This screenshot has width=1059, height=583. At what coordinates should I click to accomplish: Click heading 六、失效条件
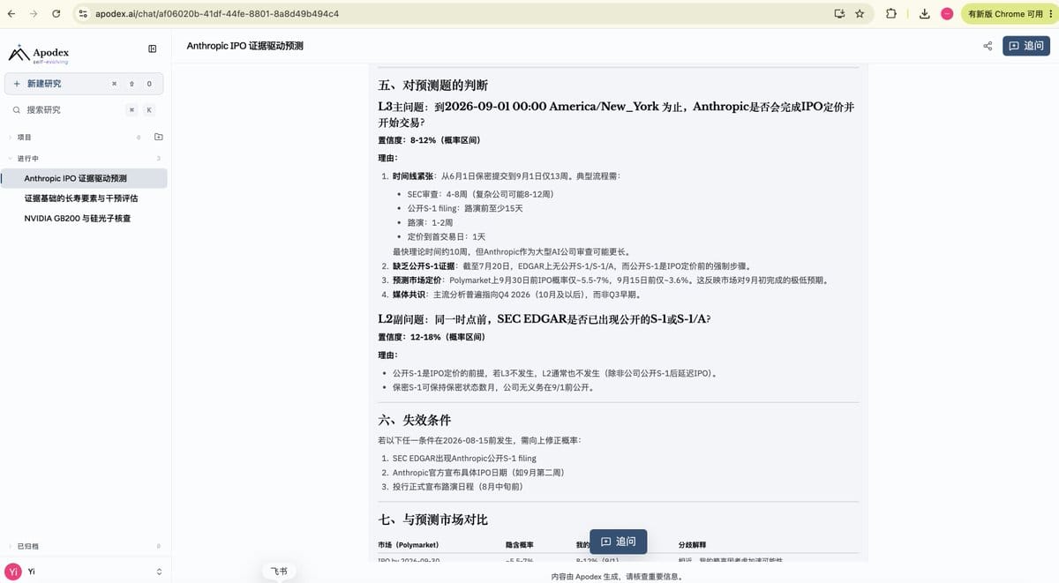pyautogui.click(x=415, y=420)
